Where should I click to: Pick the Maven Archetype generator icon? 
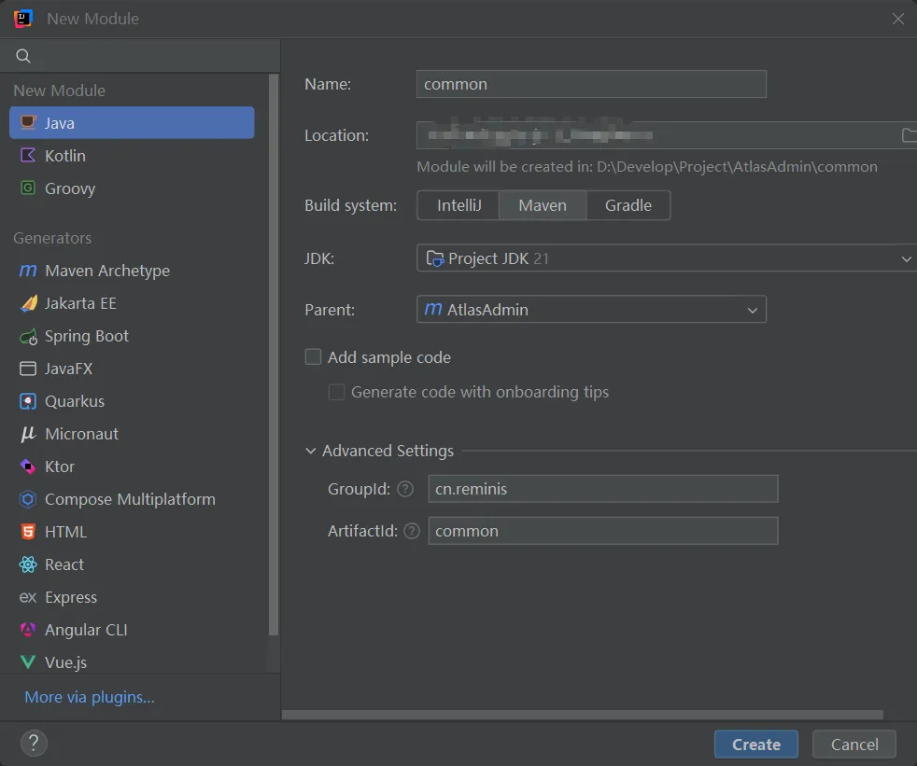(x=28, y=271)
